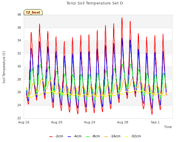Toggle the -2cm legend entry

(x=56, y=136)
